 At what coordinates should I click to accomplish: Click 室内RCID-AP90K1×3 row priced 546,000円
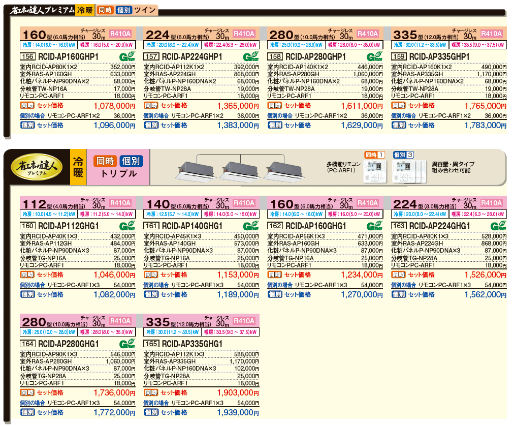(x=78, y=354)
